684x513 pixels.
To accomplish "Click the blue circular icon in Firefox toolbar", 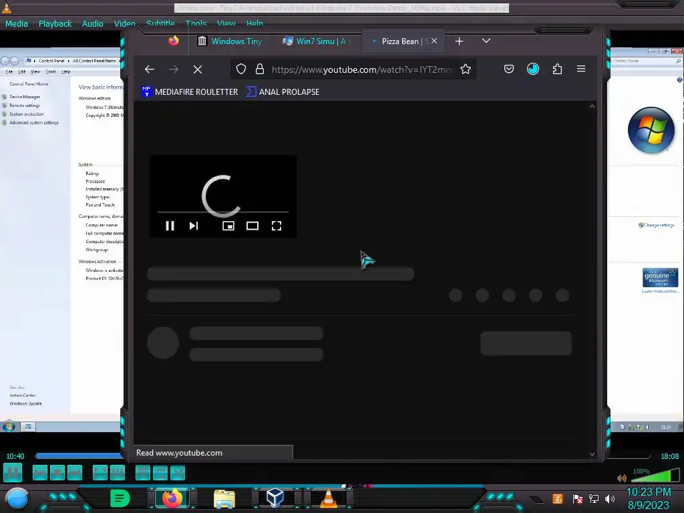I will point(532,69).
